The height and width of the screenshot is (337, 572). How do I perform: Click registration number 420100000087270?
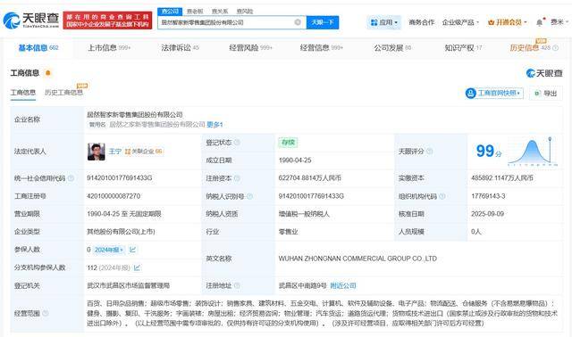click(114, 196)
